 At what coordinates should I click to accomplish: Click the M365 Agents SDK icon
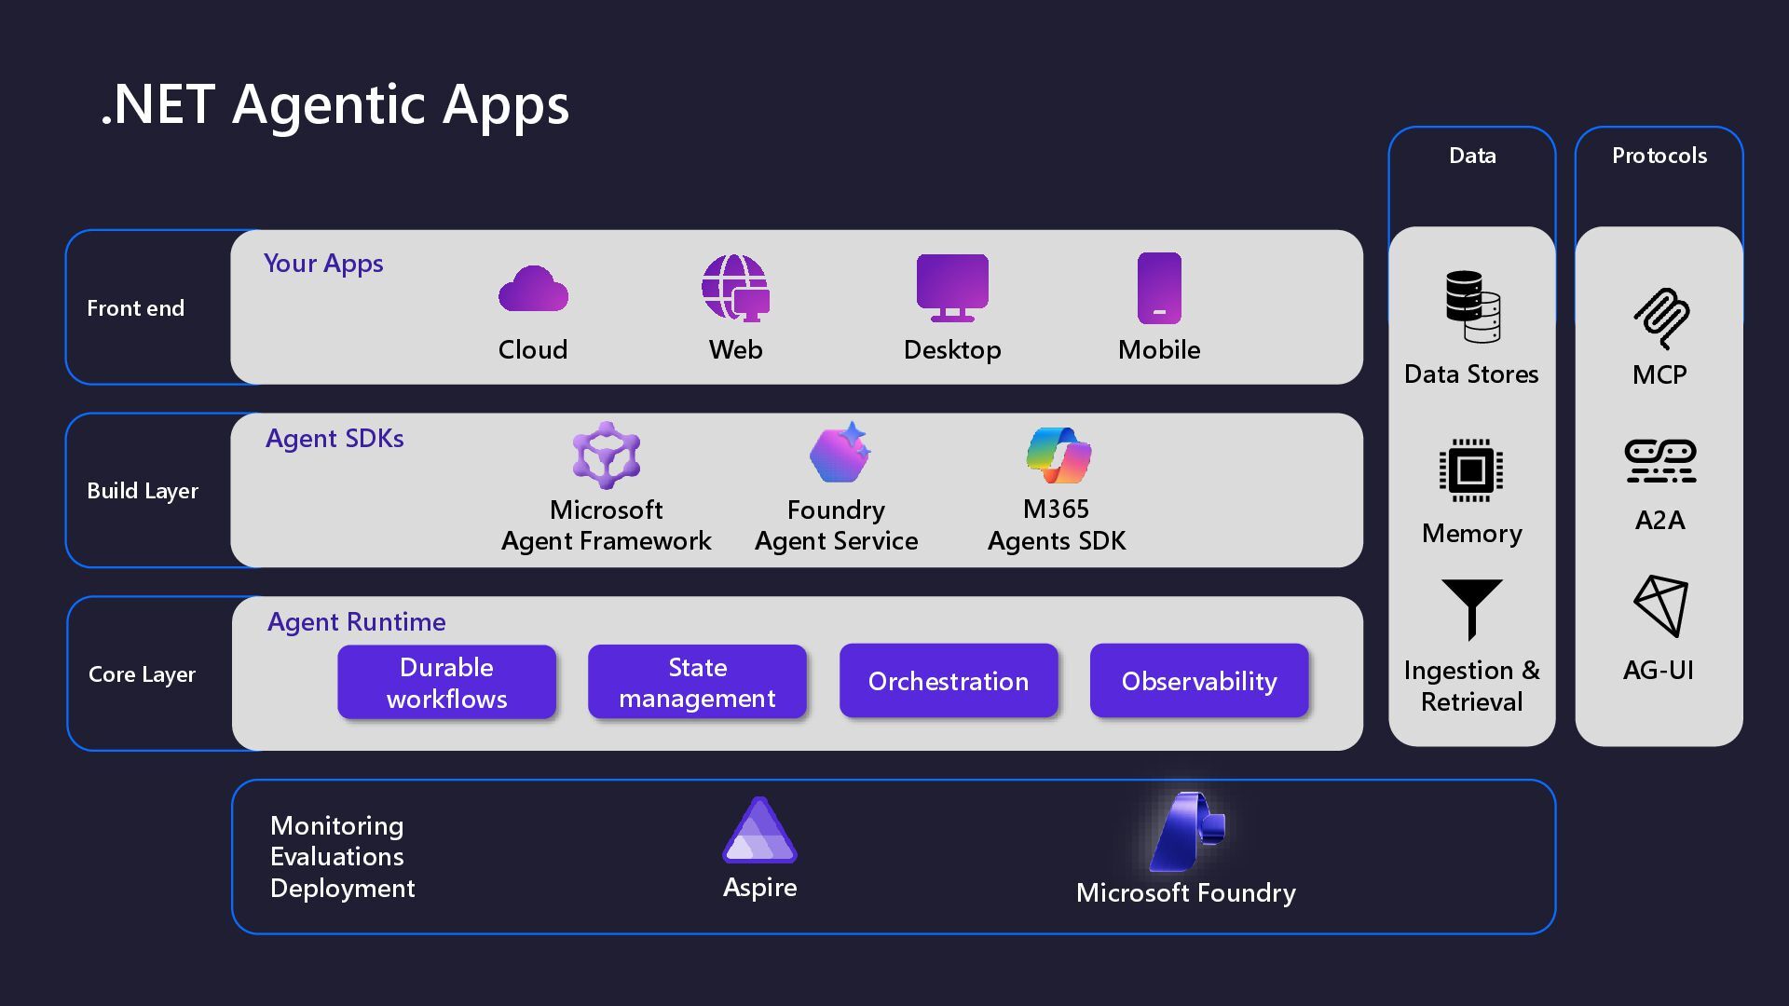(x=1058, y=455)
